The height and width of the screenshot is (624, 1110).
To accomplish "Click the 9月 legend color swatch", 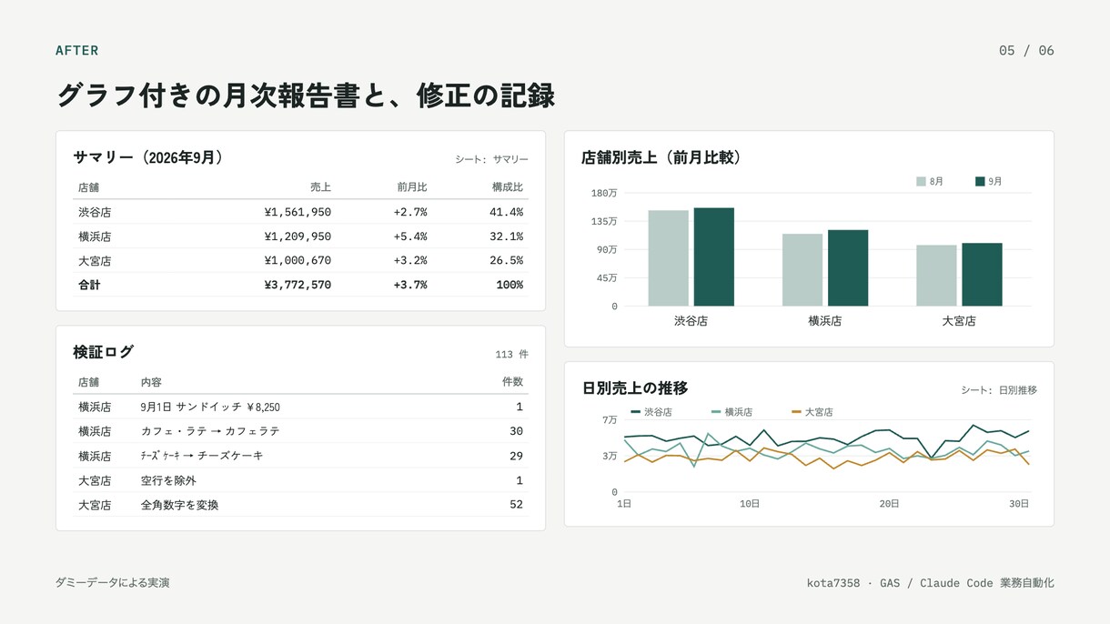I will tap(980, 182).
